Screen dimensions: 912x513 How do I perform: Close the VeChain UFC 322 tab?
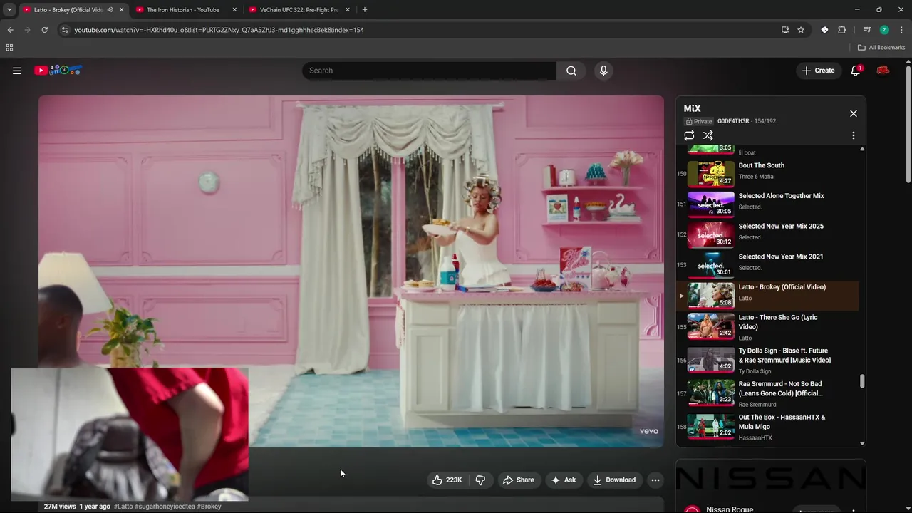(348, 10)
